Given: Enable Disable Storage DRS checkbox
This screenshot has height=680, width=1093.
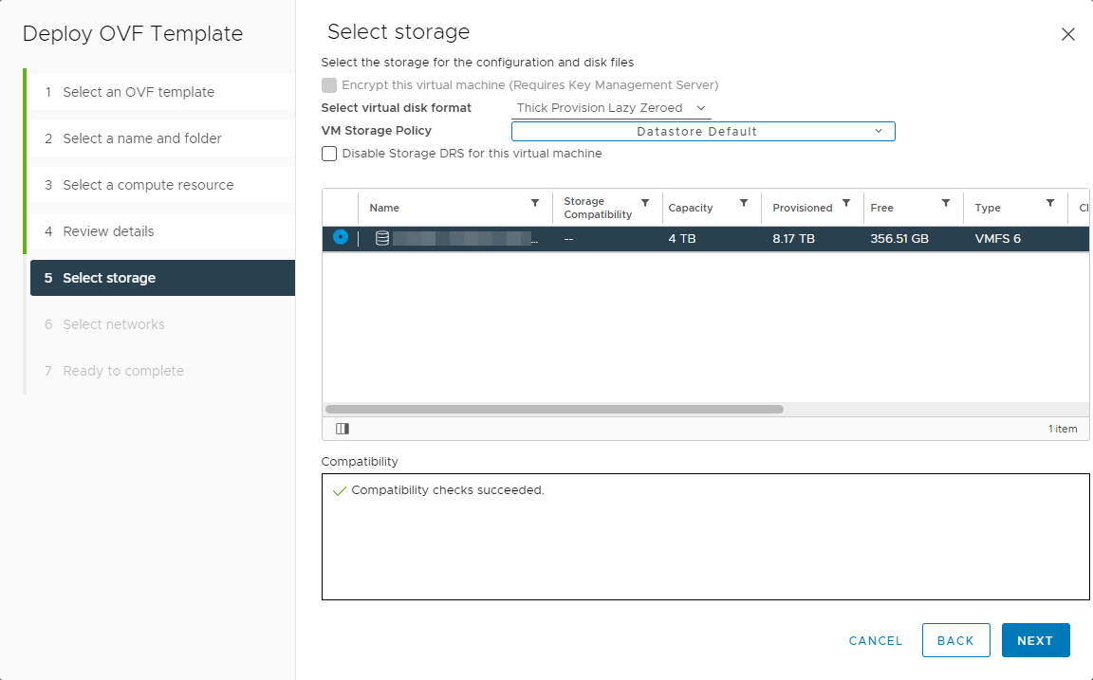Looking at the screenshot, I should 329,154.
